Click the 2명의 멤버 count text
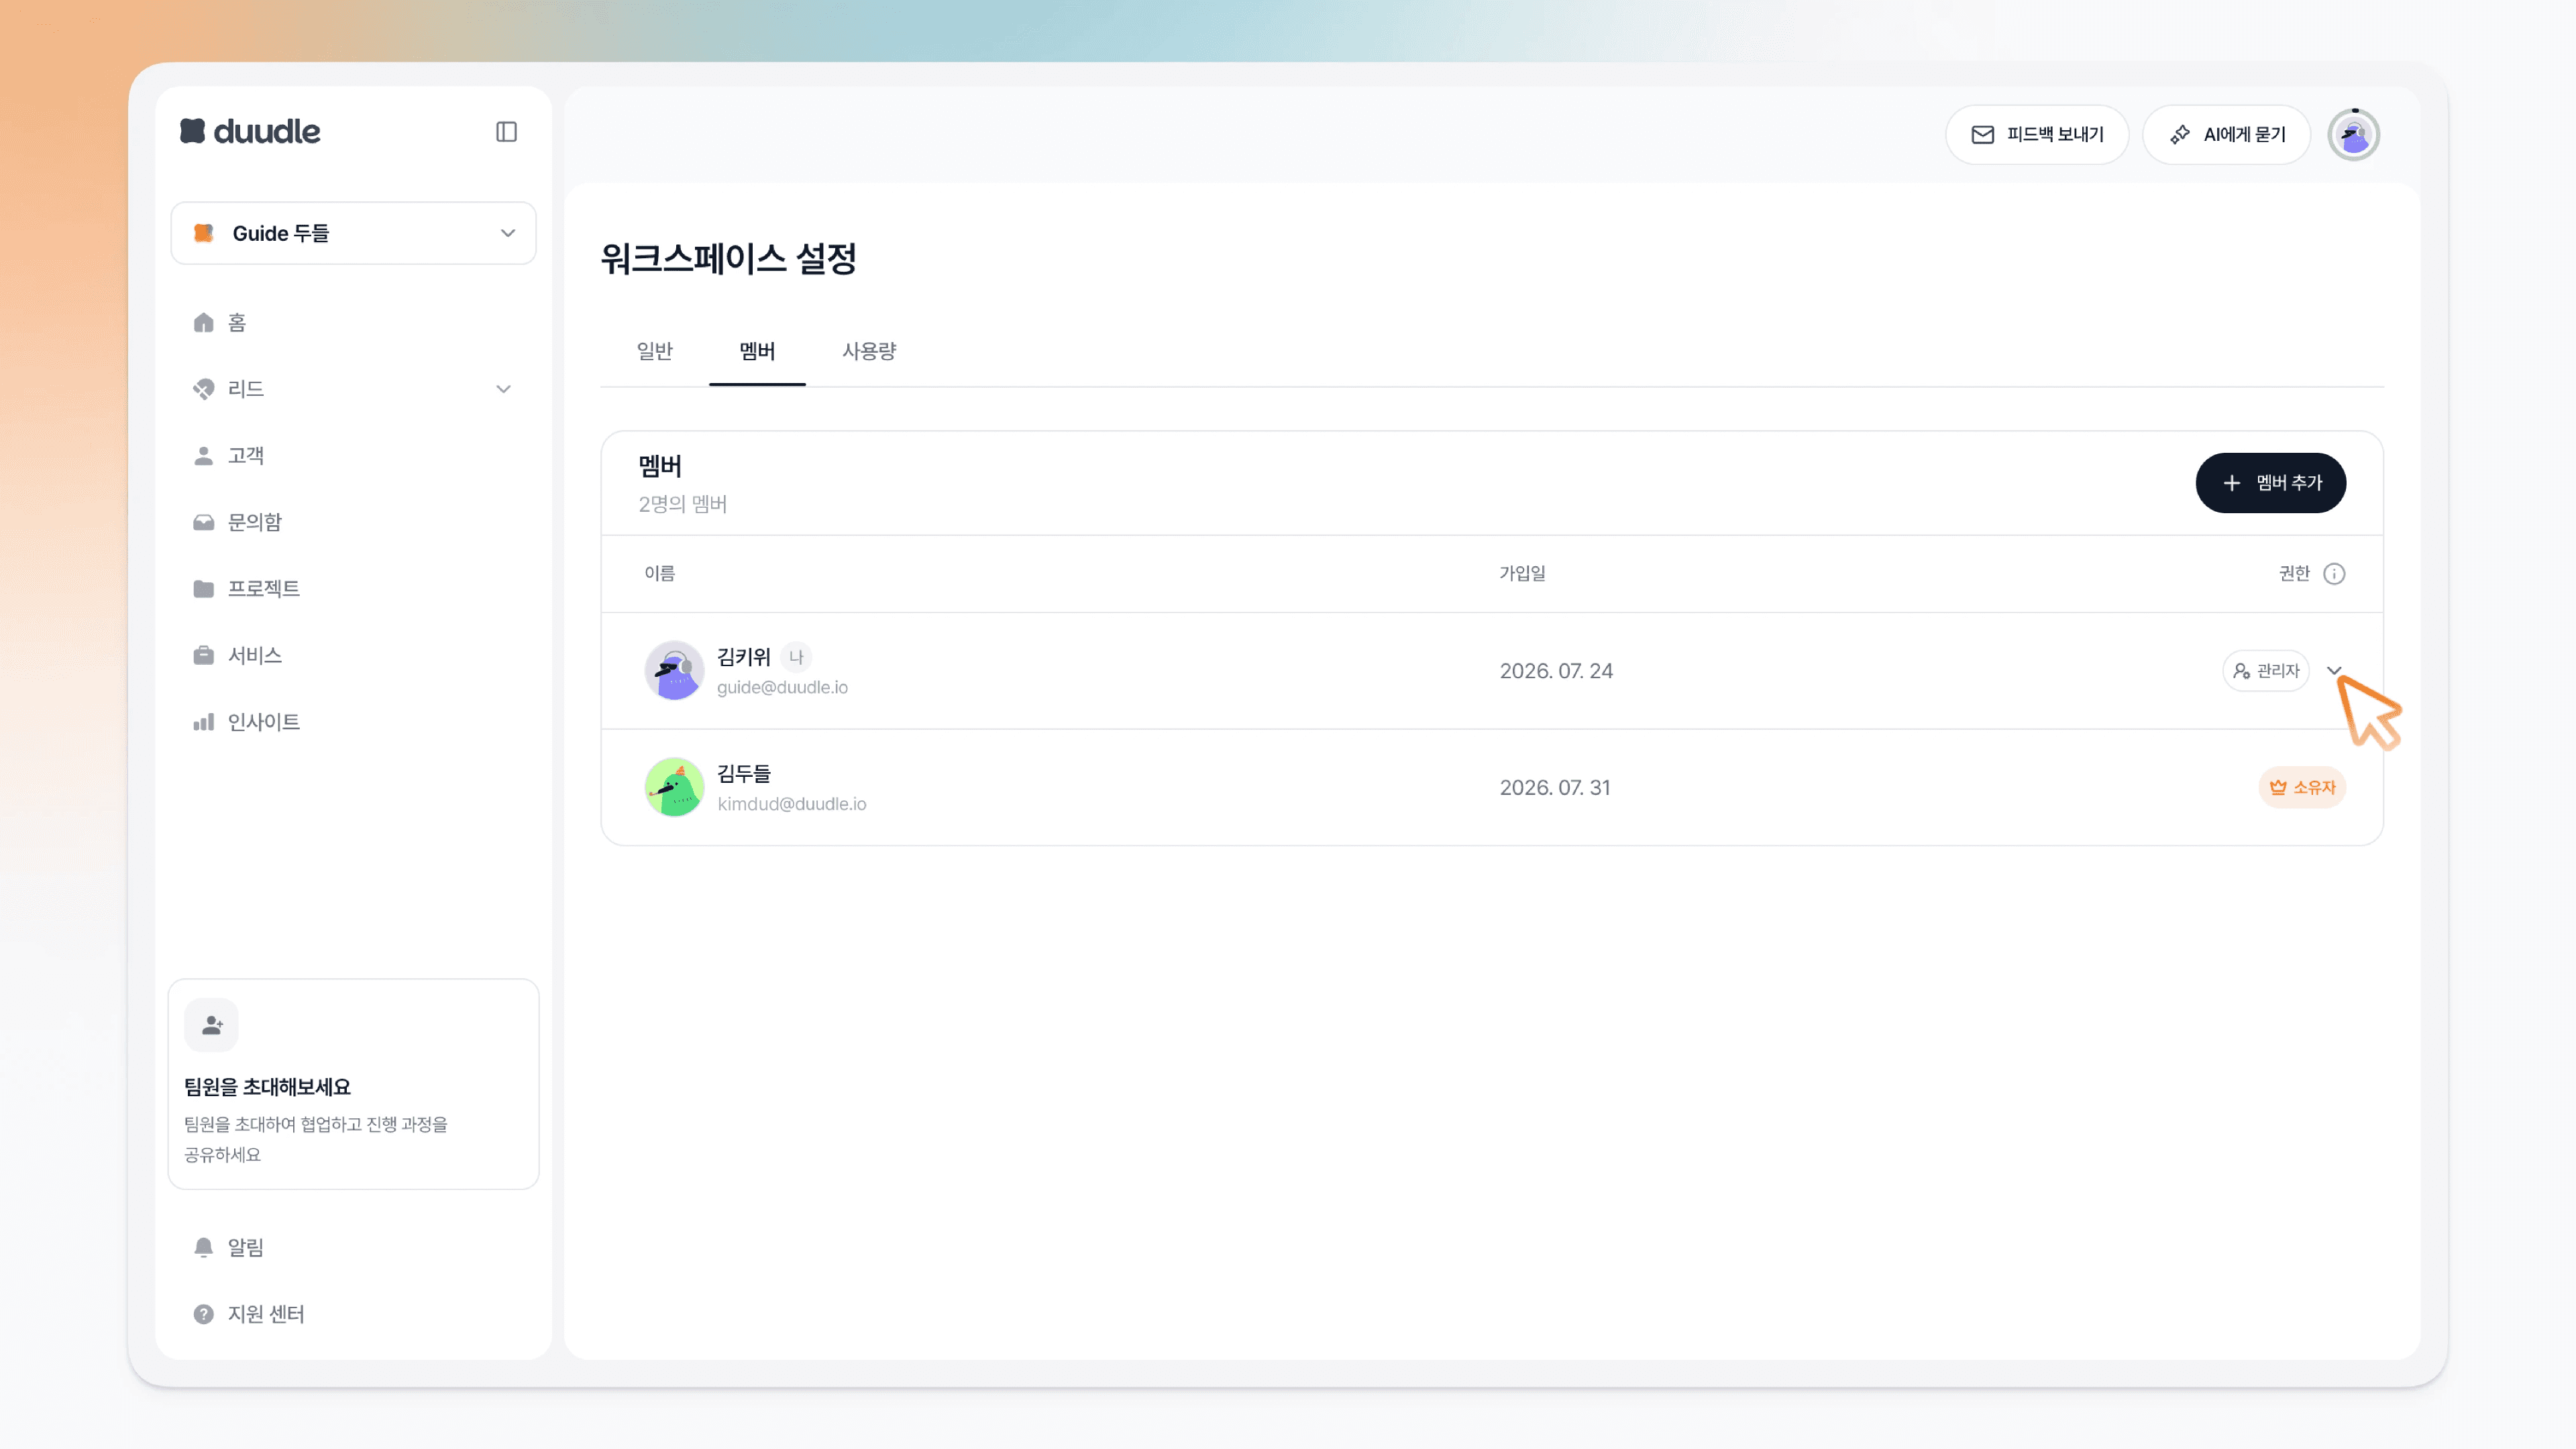The height and width of the screenshot is (1449, 2576). [682, 504]
